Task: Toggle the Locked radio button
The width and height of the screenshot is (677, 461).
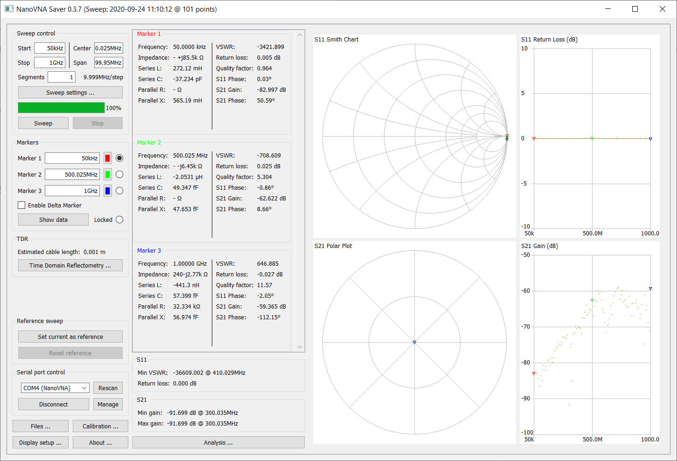Action: [119, 220]
